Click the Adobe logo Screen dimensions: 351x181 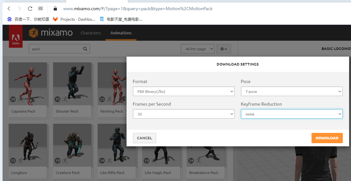coord(16,36)
